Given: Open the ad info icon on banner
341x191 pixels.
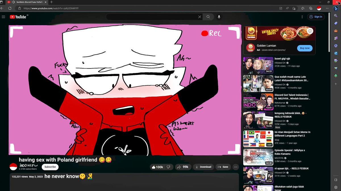Looking at the screenshot, I should pyautogui.click(x=310, y=31).
